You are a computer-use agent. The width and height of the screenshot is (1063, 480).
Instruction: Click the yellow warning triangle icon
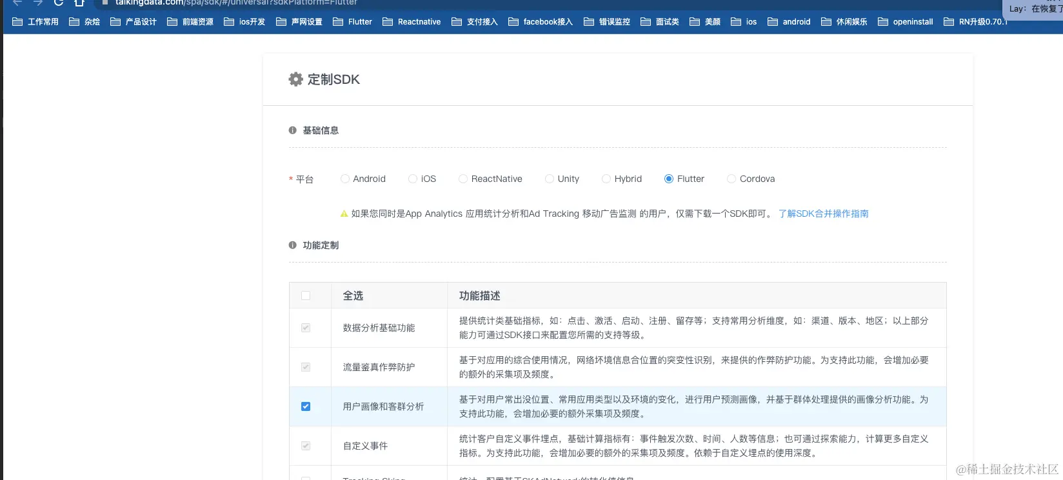pos(344,214)
